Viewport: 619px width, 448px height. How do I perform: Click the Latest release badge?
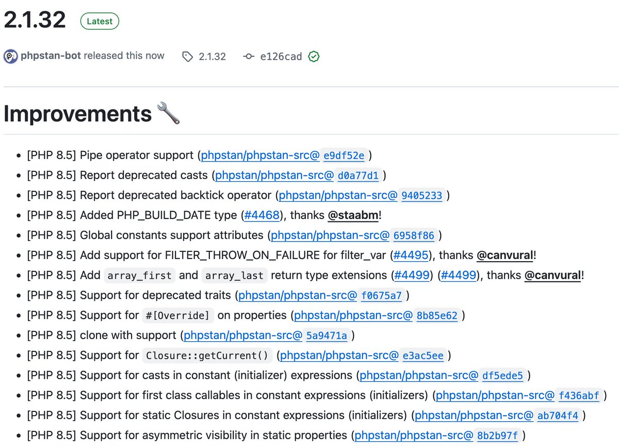pyautogui.click(x=99, y=21)
